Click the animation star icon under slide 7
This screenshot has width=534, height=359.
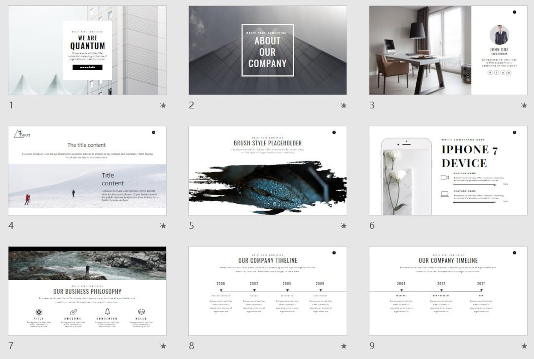(163, 346)
